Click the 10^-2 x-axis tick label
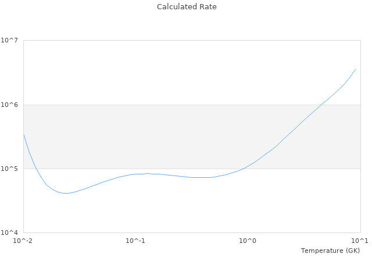The width and height of the screenshot is (372, 279). pyautogui.click(x=23, y=241)
